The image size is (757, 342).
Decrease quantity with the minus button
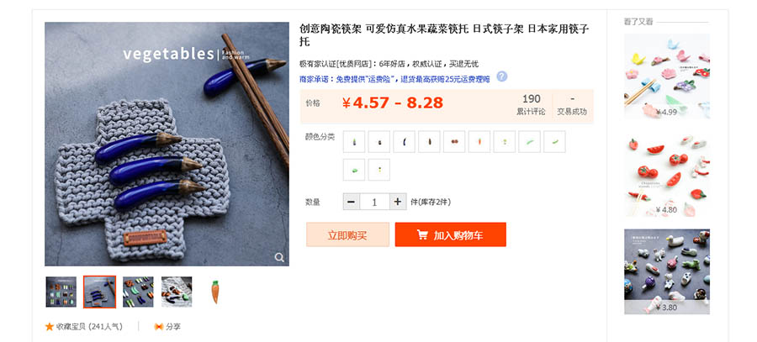pos(351,202)
